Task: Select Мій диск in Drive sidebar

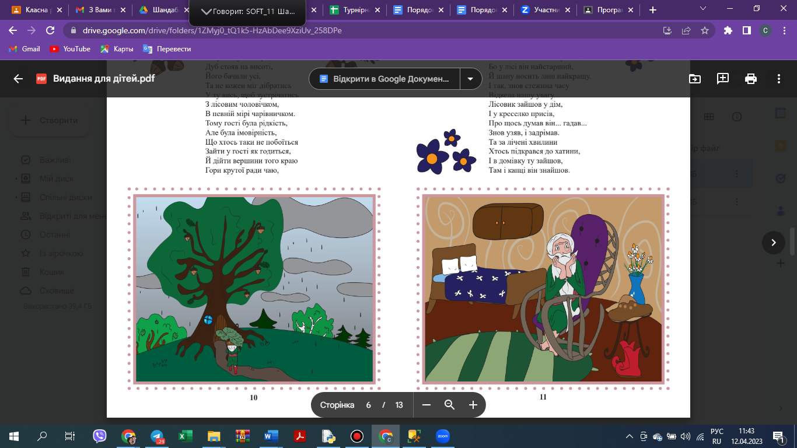Action: pyautogui.click(x=57, y=178)
